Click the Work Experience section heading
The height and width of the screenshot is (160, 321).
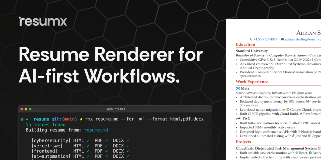click(x=252, y=82)
